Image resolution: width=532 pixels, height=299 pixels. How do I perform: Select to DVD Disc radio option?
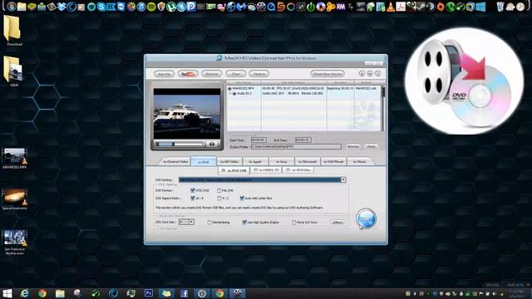click(288, 169)
